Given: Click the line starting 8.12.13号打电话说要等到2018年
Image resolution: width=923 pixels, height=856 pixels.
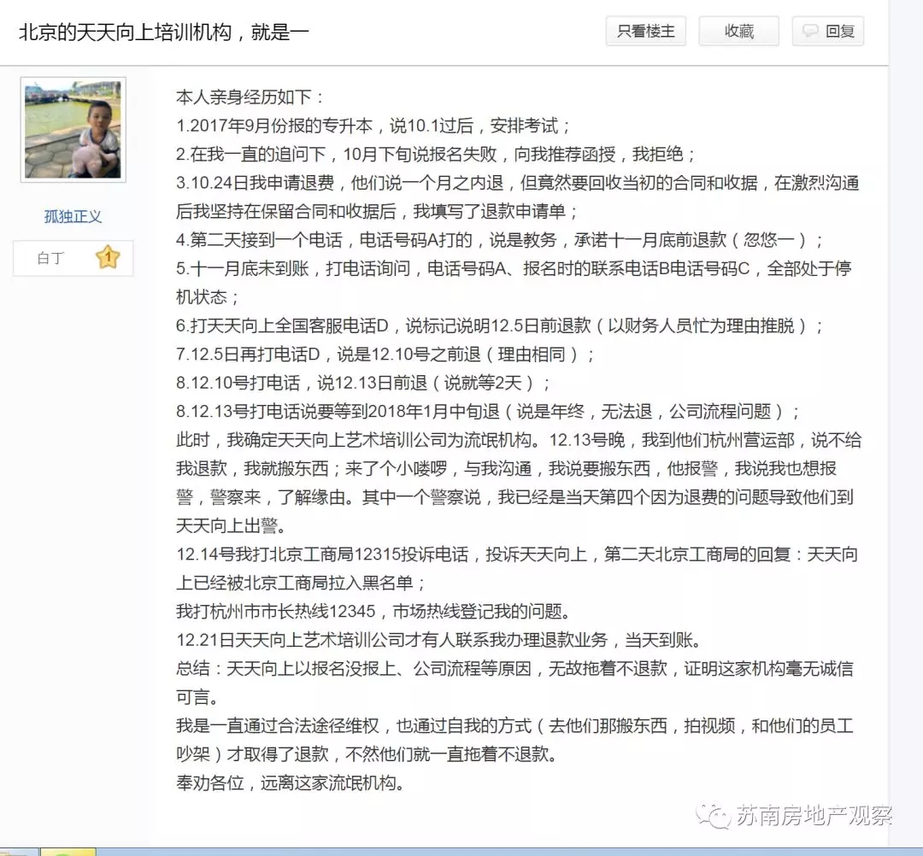Looking at the screenshot, I should (x=488, y=411).
